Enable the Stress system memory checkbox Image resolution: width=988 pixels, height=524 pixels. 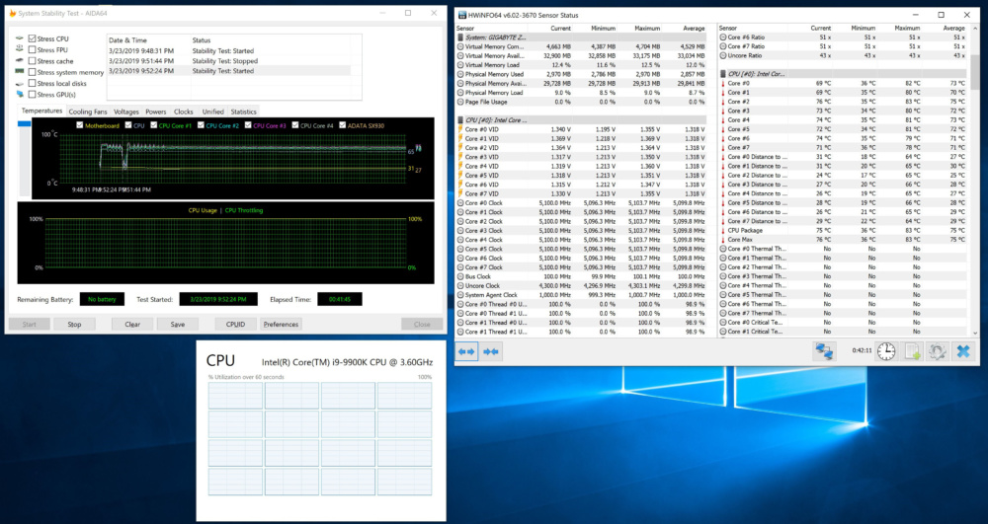(33, 72)
